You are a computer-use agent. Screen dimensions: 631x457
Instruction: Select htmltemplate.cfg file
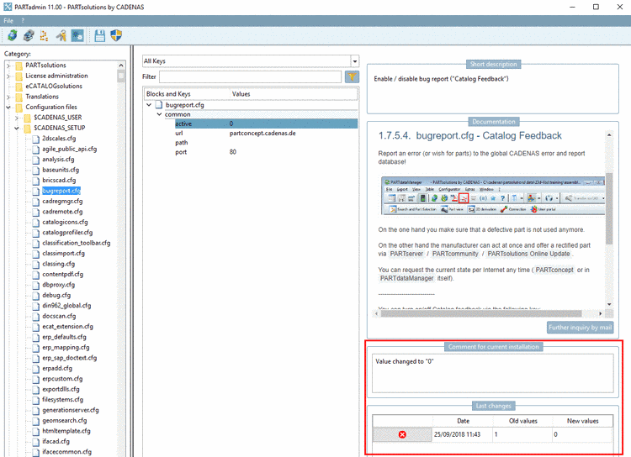[x=66, y=431]
